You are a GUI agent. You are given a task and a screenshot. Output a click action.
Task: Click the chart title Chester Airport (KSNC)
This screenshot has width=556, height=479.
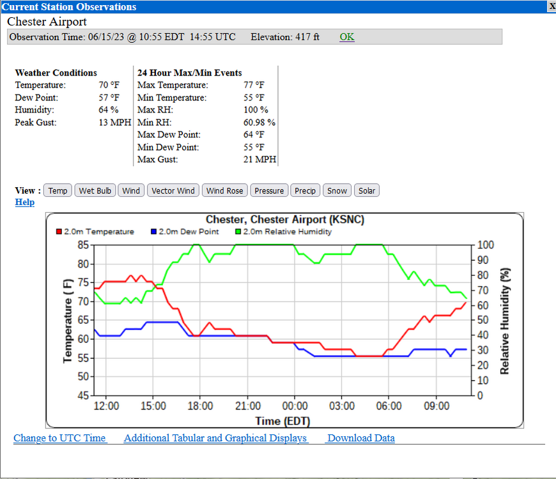pyautogui.click(x=285, y=219)
